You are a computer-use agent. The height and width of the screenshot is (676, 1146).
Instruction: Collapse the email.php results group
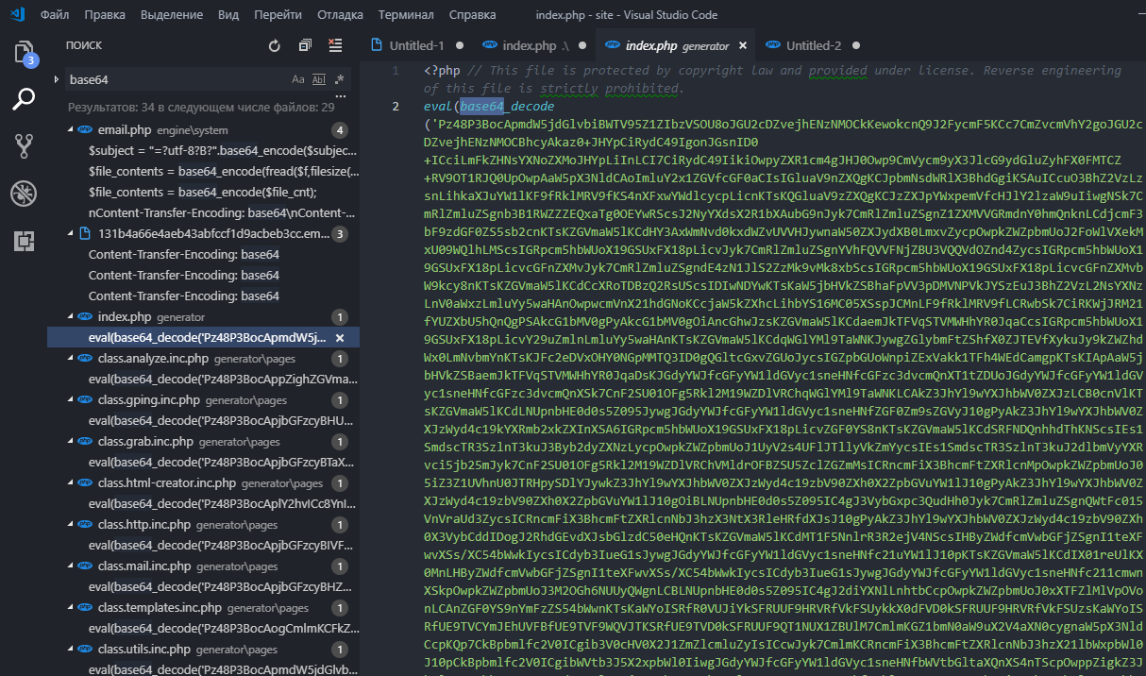point(72,130)
